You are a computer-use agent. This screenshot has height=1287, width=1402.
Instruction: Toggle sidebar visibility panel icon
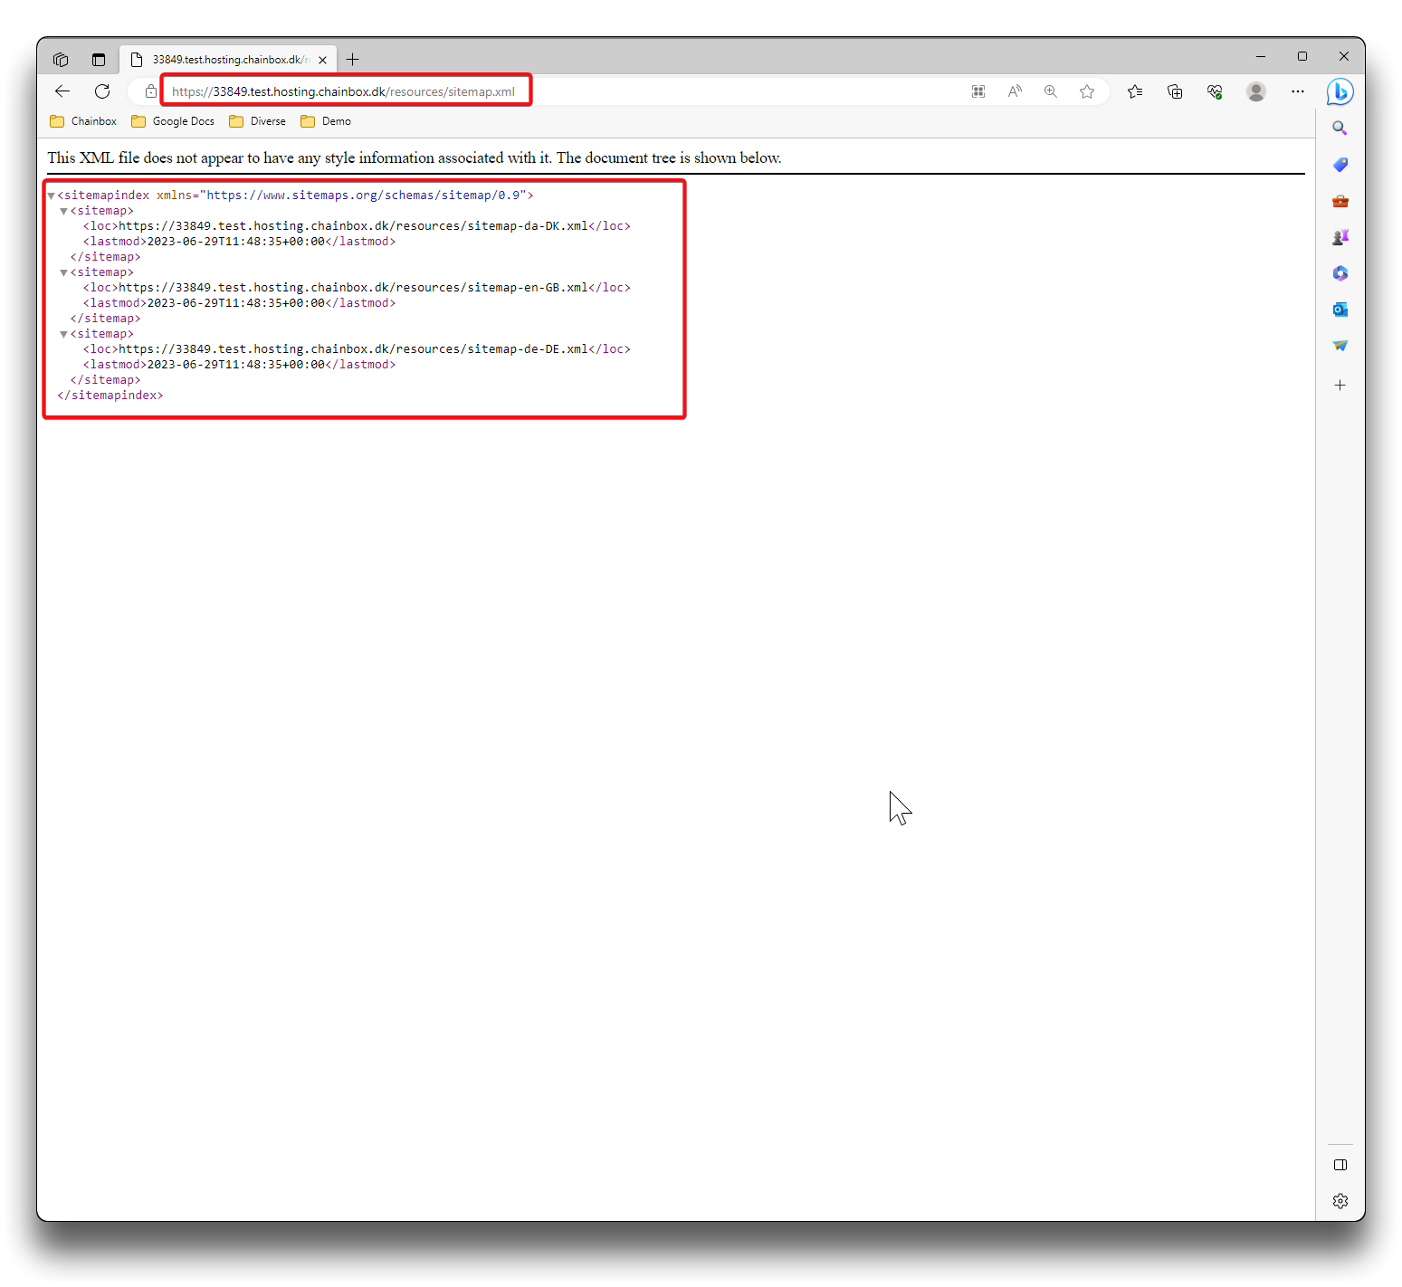tap(1340, 1165)
